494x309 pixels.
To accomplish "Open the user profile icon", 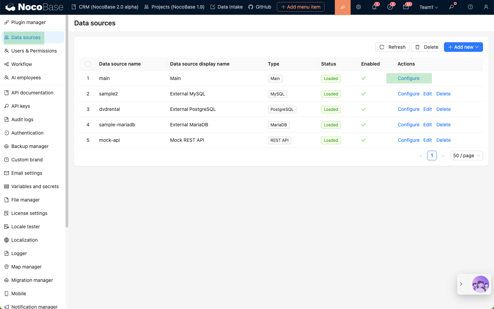I will coord(486,7).
